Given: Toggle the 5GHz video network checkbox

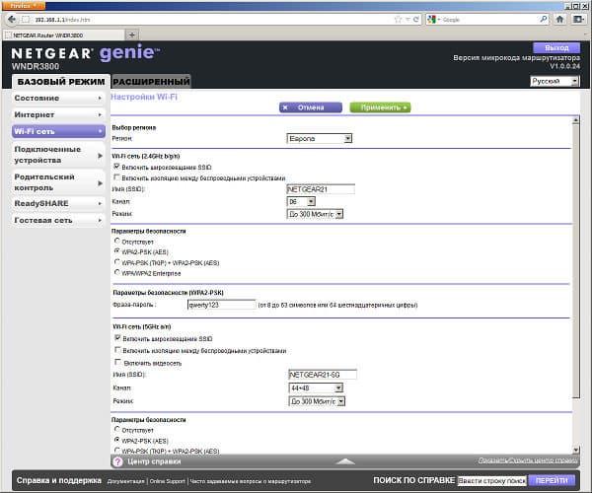Looking at the screenshot, I should (117, 362).
